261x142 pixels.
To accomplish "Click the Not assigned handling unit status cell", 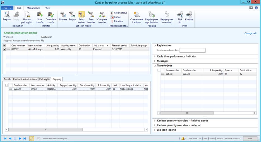I will (131, 89).
